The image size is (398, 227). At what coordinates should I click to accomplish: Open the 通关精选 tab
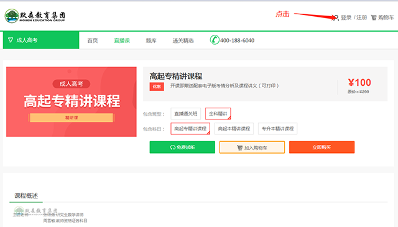183,40
